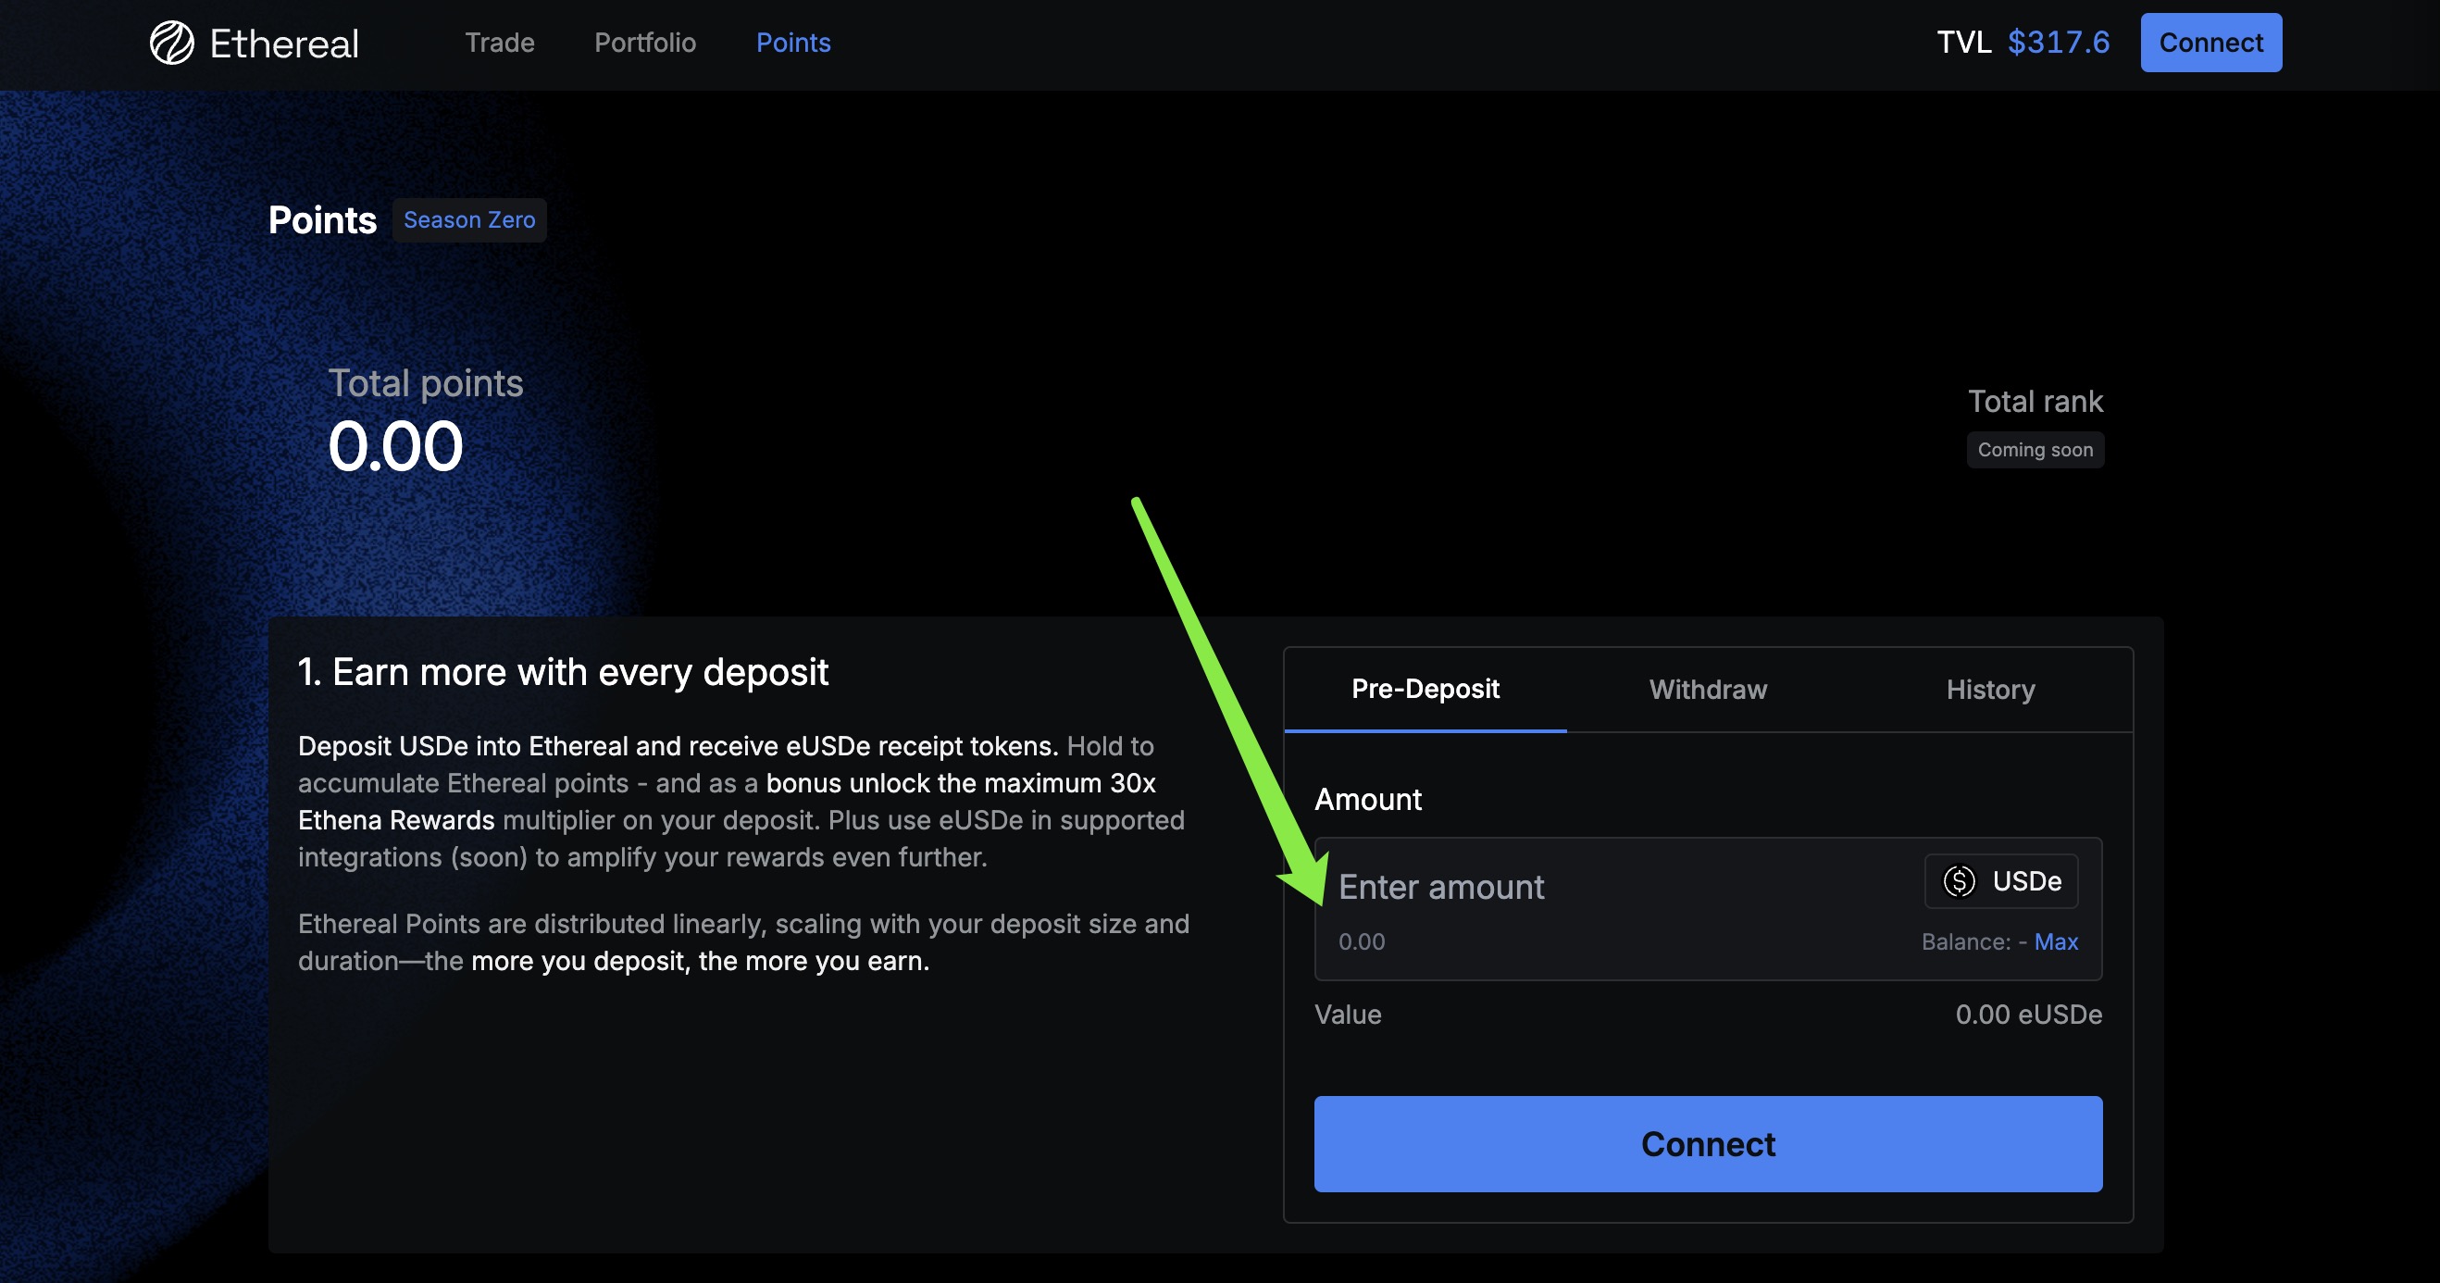Click the Ethereal logo icon
The width and height of the screenshot is (2440, 1283).
click(x=171, y=43)
